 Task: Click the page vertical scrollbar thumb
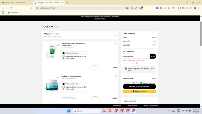(201, 34)
